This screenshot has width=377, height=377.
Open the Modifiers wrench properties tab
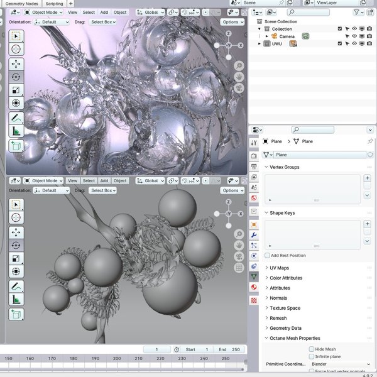point(254,234)
